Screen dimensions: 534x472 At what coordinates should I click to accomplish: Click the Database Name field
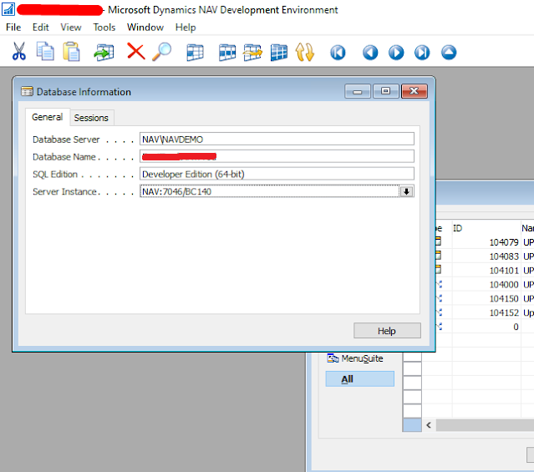[x=277, y=156]
